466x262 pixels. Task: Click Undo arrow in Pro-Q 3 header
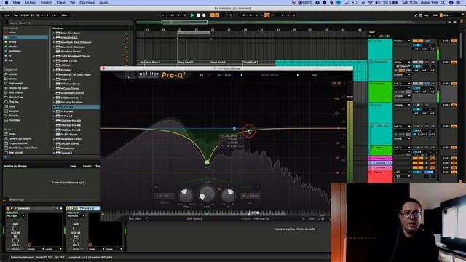coord(201,75)
